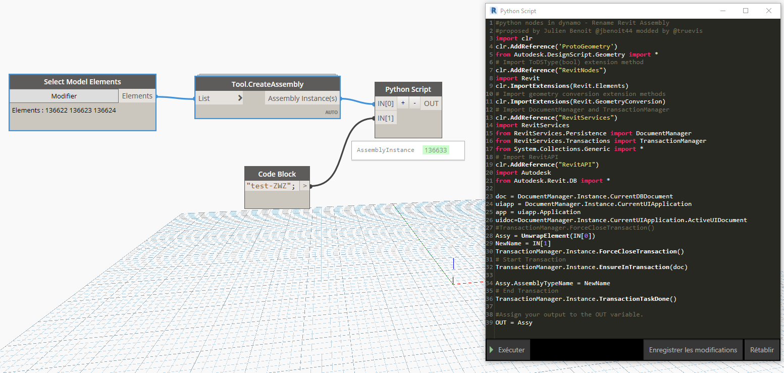Image resolution: width=784 pixels, height=373 pixels.
Task: Click code line 'import clr'
Action: pos(514,38)
